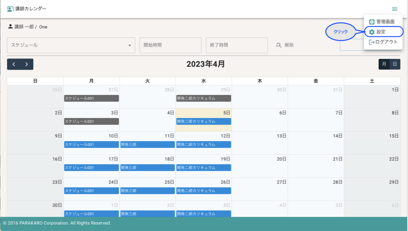Click the 講師カレンダー logo icon
408x231 pixels.
(x=10, y=9)
